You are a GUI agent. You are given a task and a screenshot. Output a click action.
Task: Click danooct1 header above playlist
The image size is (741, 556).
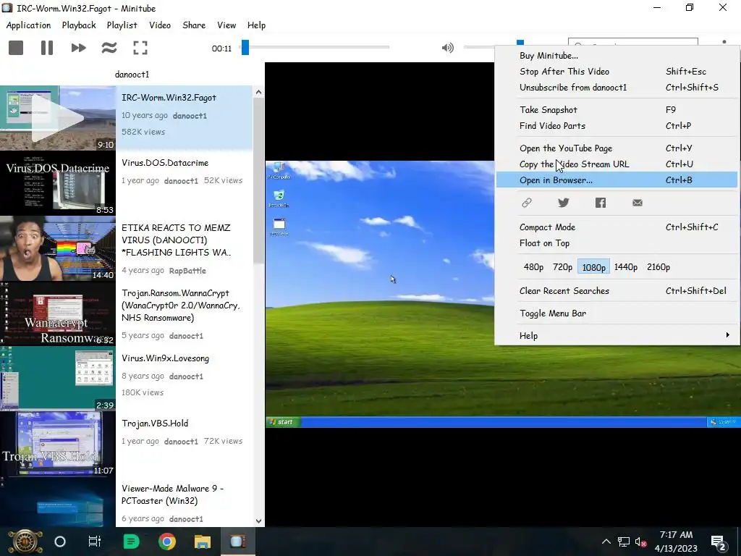132,75
